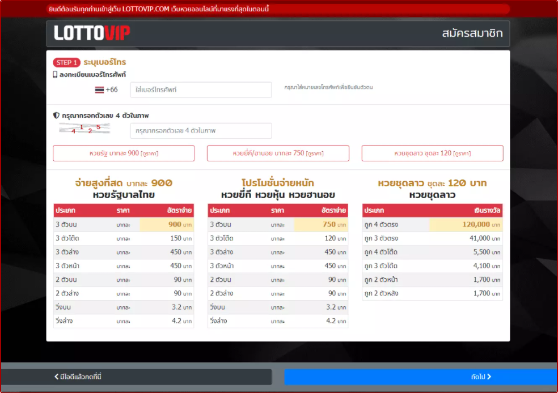Click 120 บาท payout in promotion table
558x393 pixels.
click(335, 238)
